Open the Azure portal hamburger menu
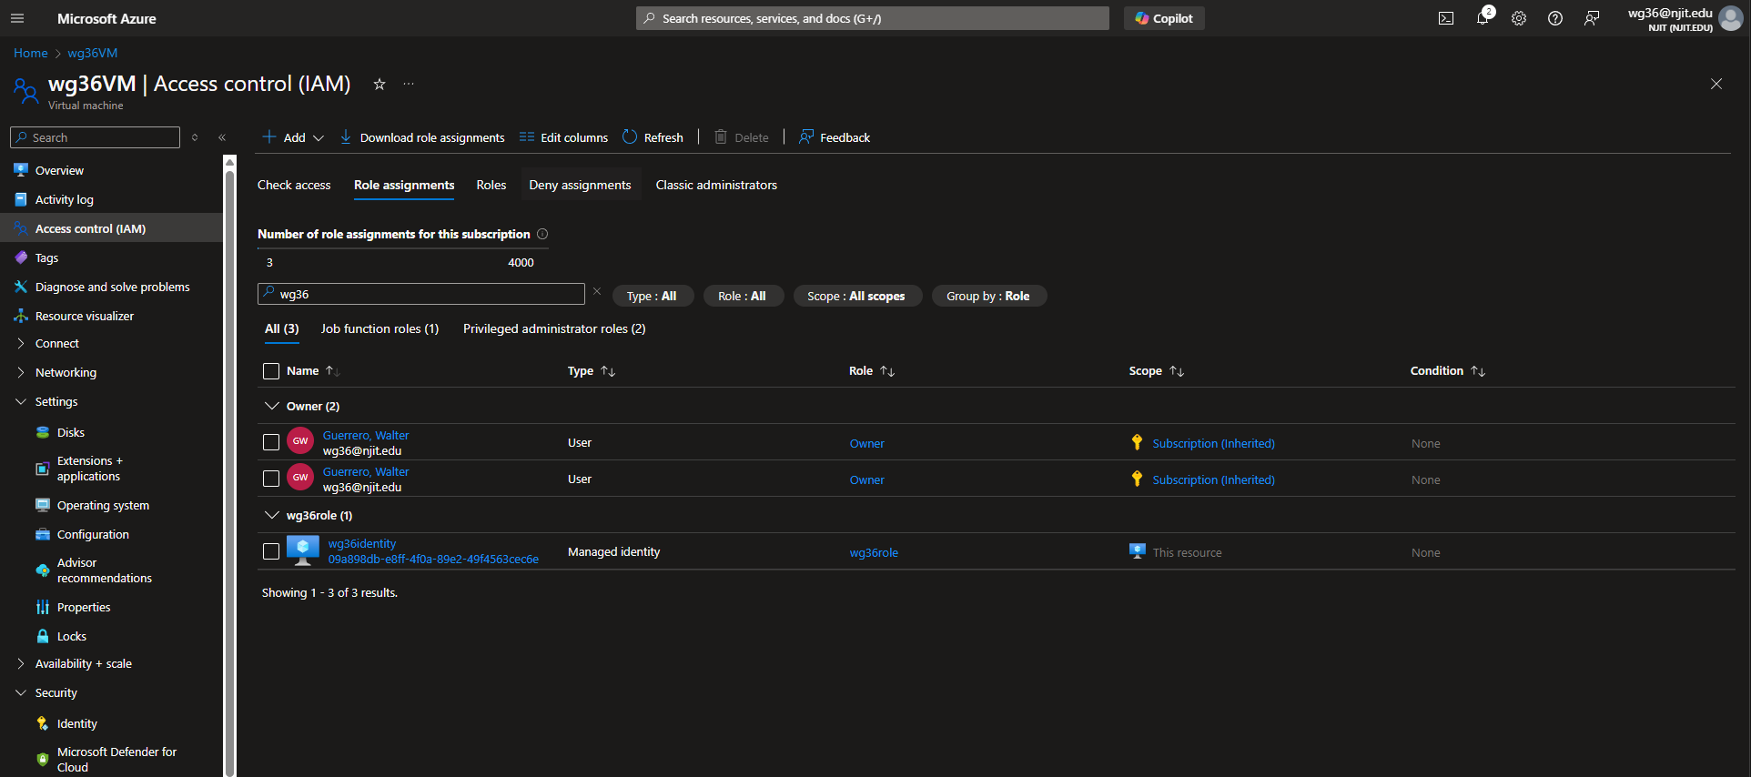This screenshot has height=777, width=1751. (17, 18)
